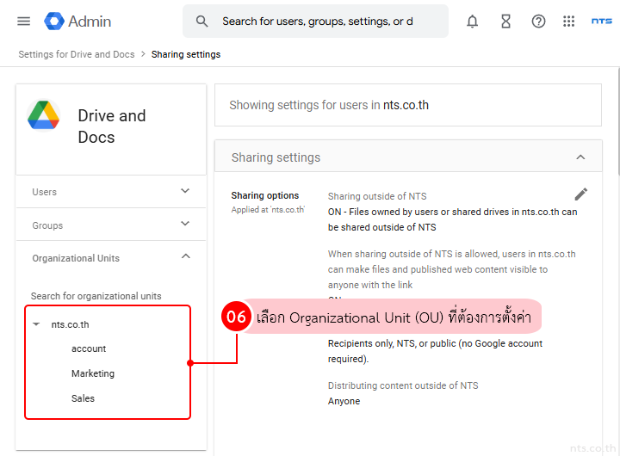Edit Sharing options with pencil icon
This screenshot has width=620, height=456.
click(x=581, y=194)
